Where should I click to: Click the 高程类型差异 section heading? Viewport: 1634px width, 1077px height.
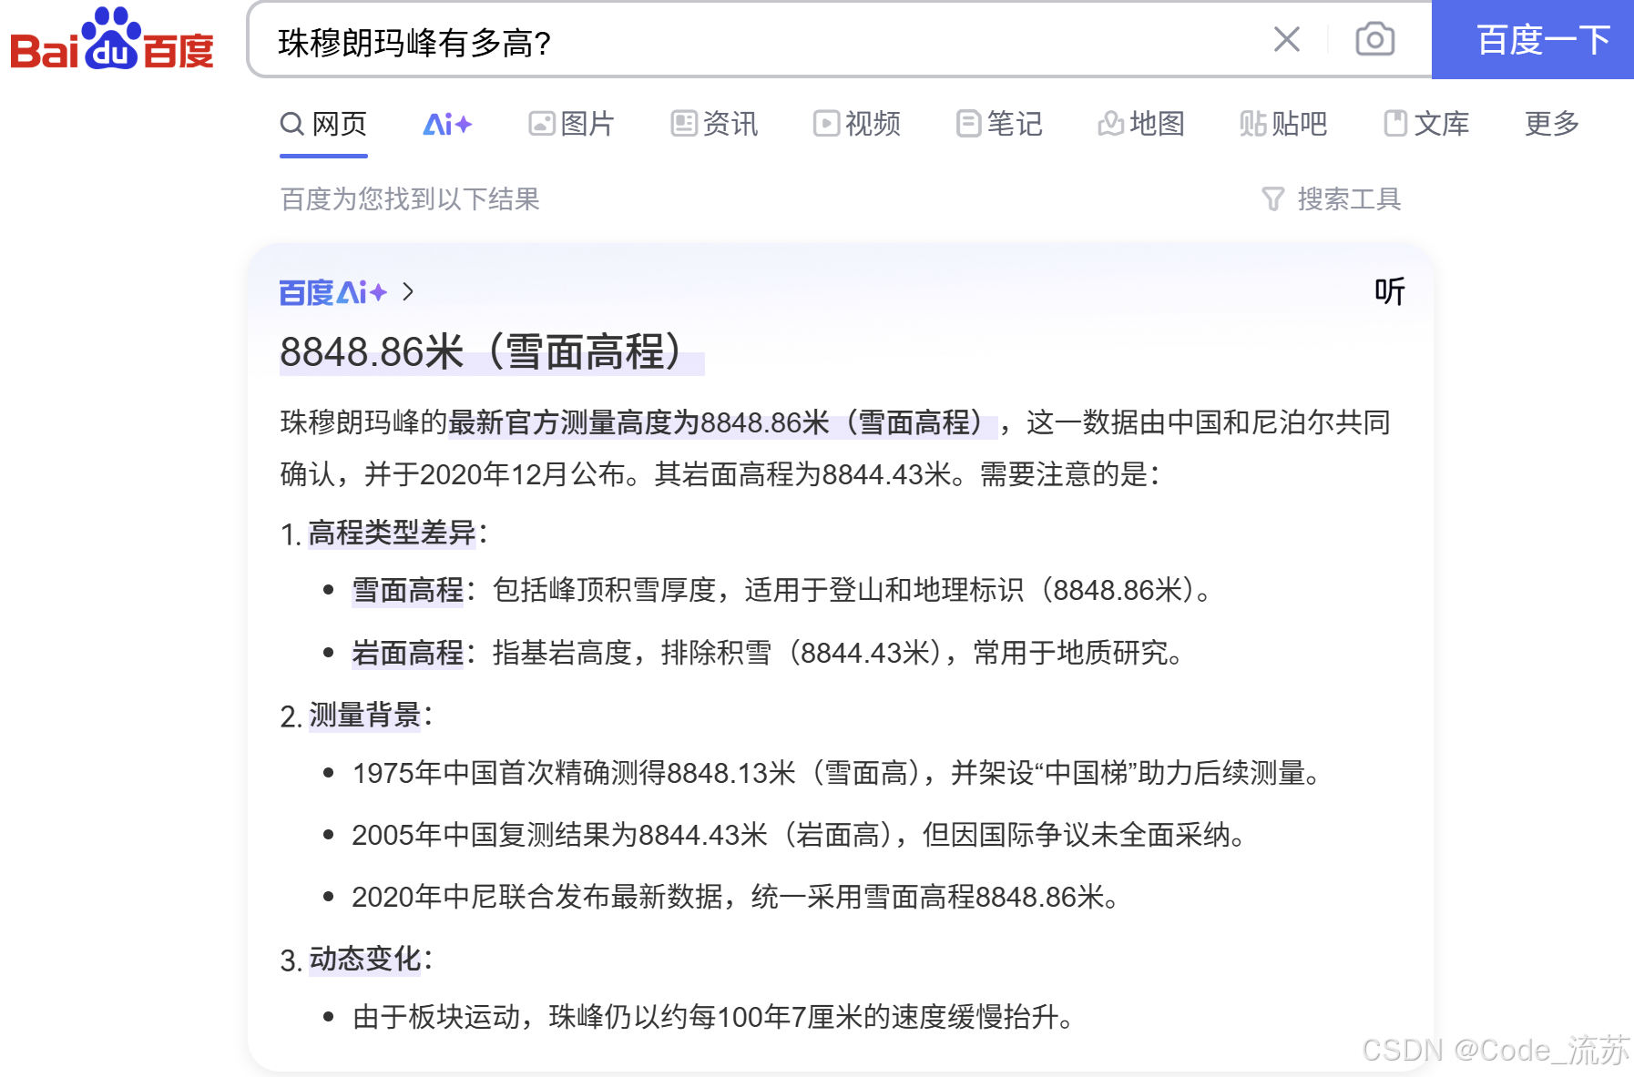[x=393, y=533]
